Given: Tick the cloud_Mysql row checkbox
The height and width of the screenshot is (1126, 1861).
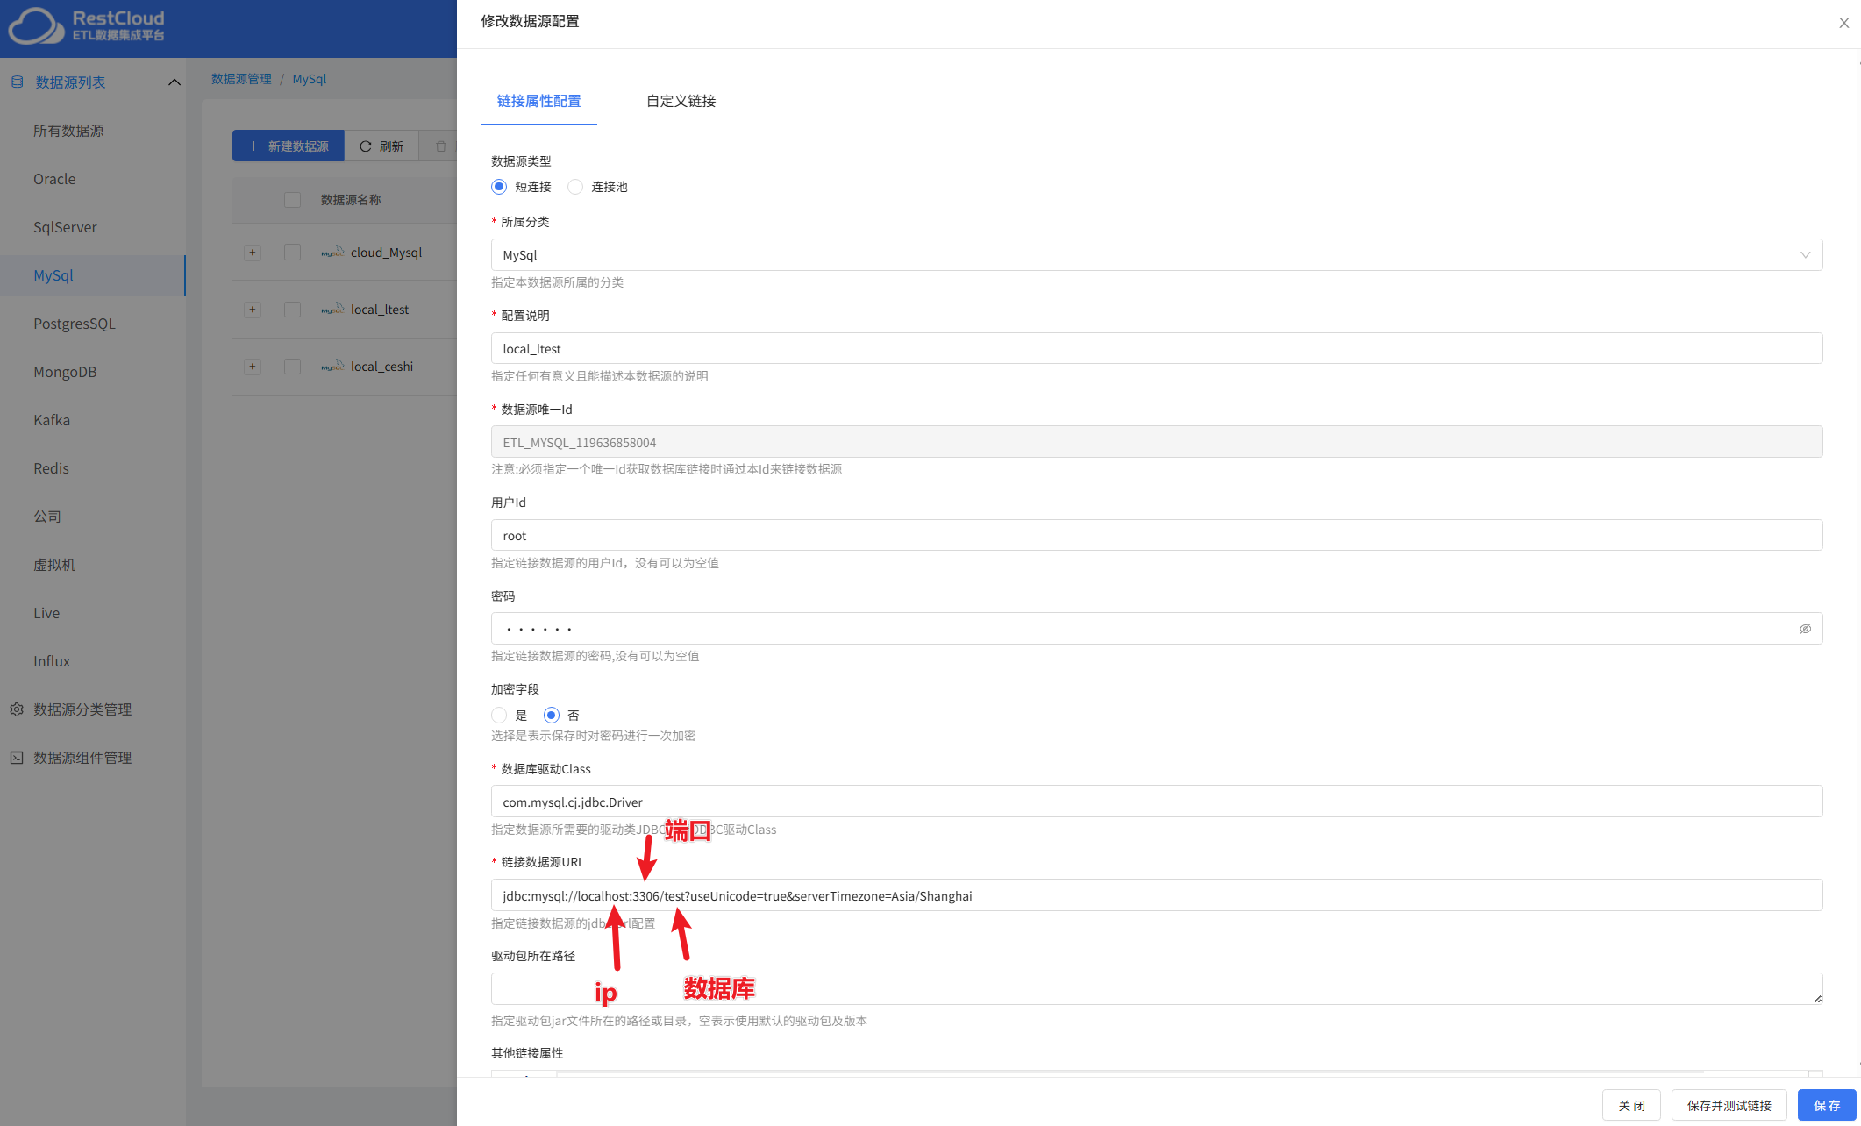Looking at the screenshot, I should [x=293, y=253].
